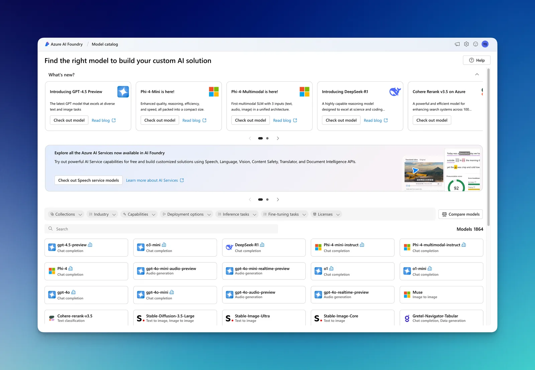Click the Azure AI Foundry logo

47,44
